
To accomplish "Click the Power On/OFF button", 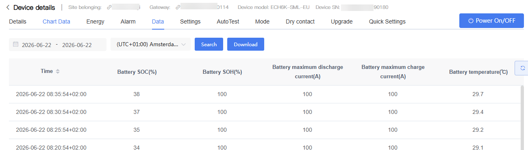I will pyautogui.click(x=491, y=21).
